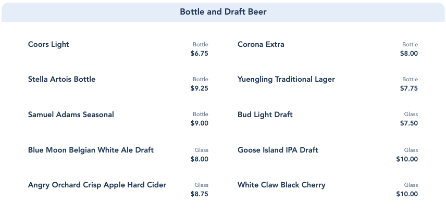Screen dimensions: 446x215
Task: Click the Bottle and Draft Beer header
Action: 223,12
